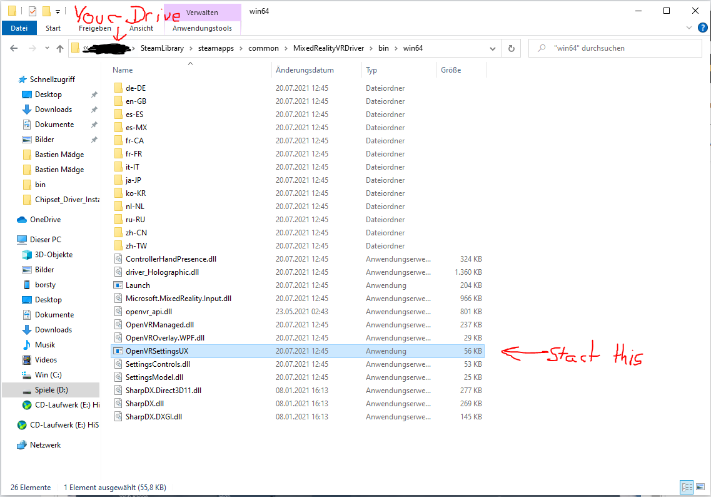This screenshot has width=711, height=497.
Task: Click SteamLibrary in the address path
Action: coord(162,48)
